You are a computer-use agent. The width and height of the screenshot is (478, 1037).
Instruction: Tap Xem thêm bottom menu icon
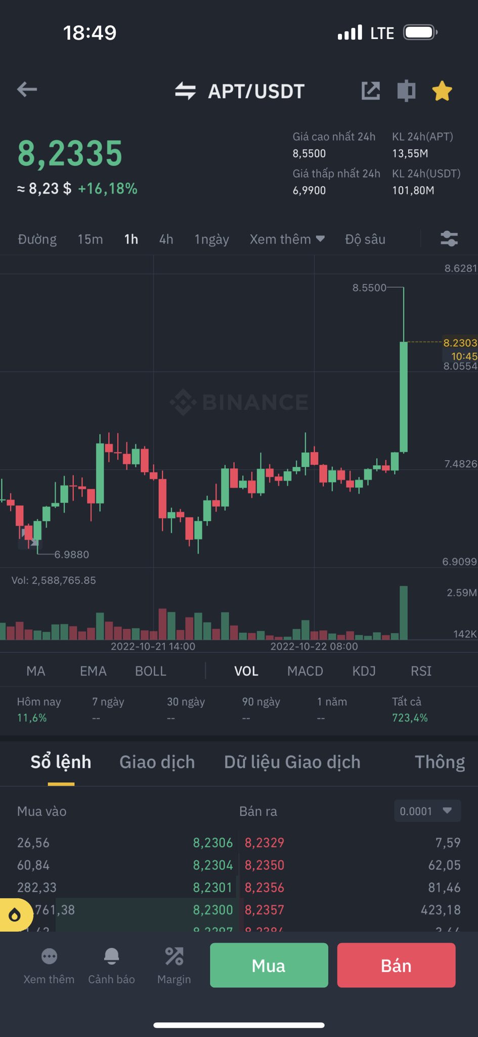[49, 966]
